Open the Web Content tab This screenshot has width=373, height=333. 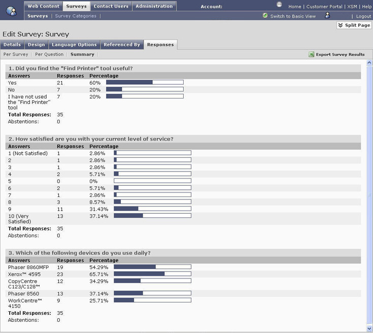tap(43, 6)
